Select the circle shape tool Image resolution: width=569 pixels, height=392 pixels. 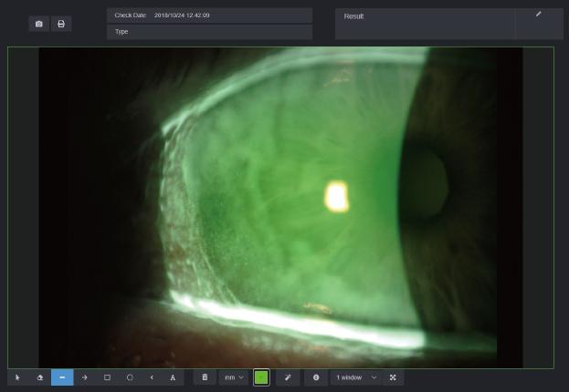coord(130,377)
